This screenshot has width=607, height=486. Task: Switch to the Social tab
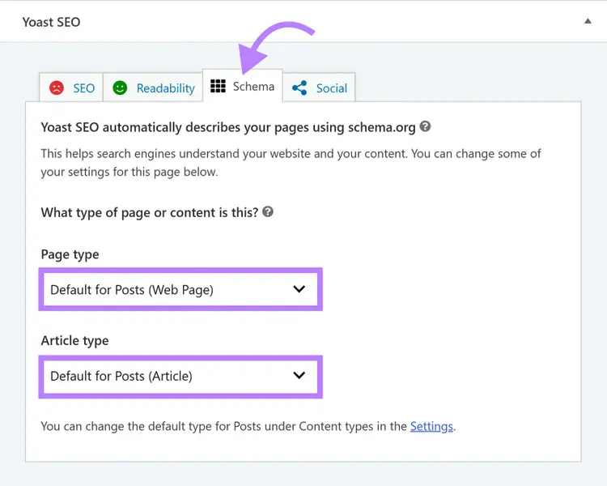319,87
